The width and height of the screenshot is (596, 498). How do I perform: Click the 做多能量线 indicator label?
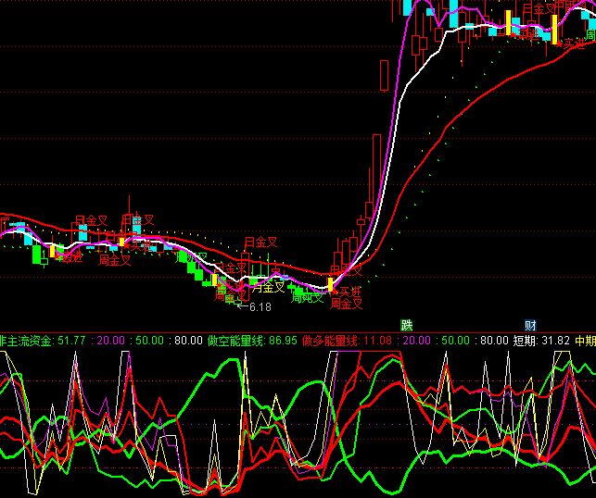click(x=331, y=341)
